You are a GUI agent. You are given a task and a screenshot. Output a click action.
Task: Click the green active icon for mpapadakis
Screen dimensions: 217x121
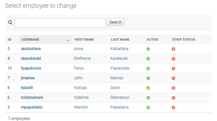148,108
